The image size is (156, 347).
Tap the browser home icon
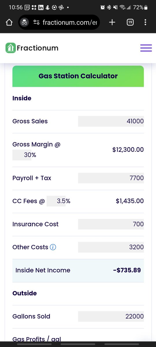(9, 22)
